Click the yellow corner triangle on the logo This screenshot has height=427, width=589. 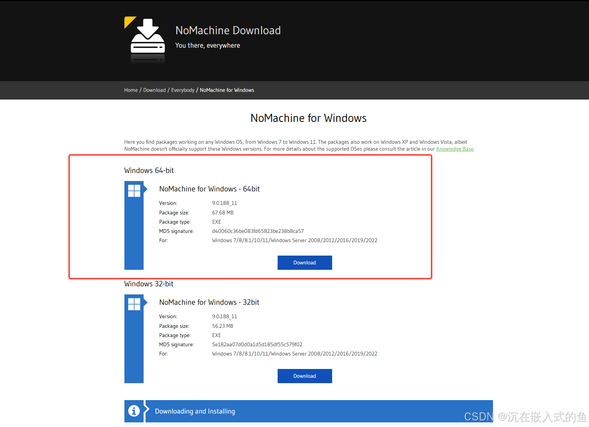tap(129, 21)
